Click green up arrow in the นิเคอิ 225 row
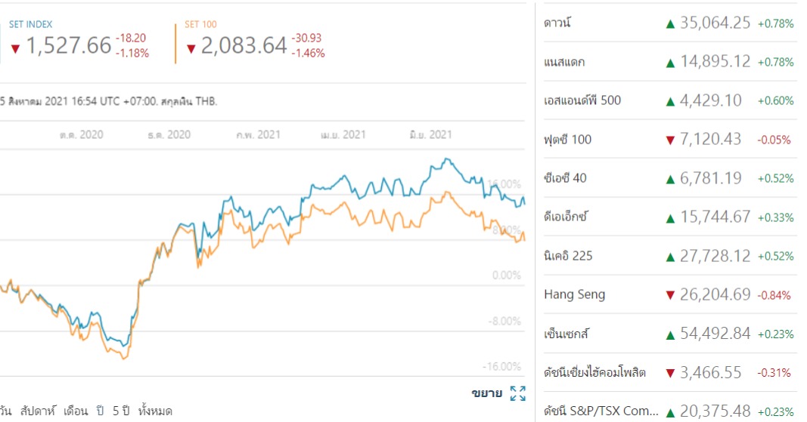The image size is (807, 422). click(x=669, y=256)
